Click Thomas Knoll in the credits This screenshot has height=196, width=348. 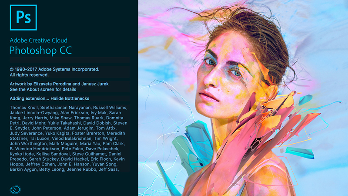pyautogui.click(x=24, y=108)
